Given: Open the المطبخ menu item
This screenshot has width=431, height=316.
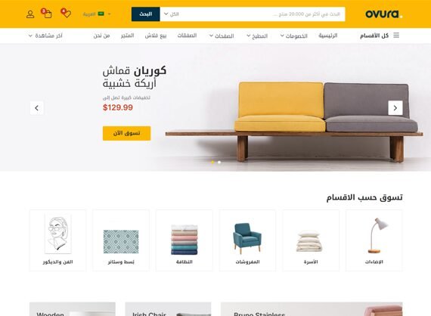Looking at the screenshot, I should click(257, 36).
